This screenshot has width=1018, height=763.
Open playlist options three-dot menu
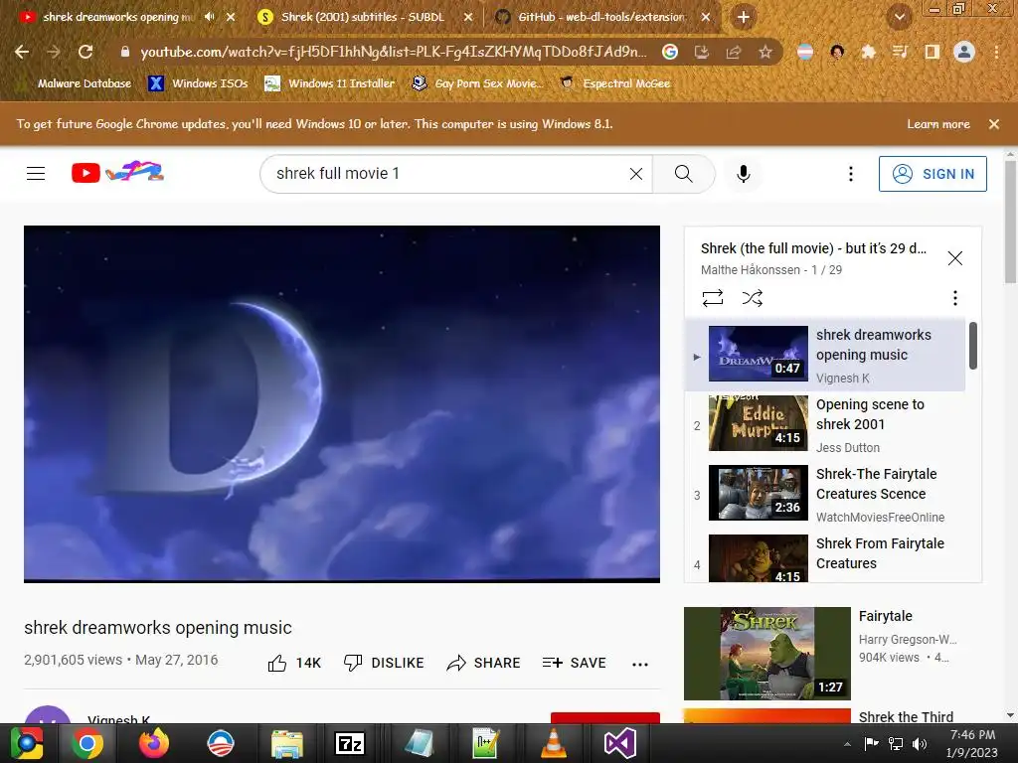tap(955, 298)
